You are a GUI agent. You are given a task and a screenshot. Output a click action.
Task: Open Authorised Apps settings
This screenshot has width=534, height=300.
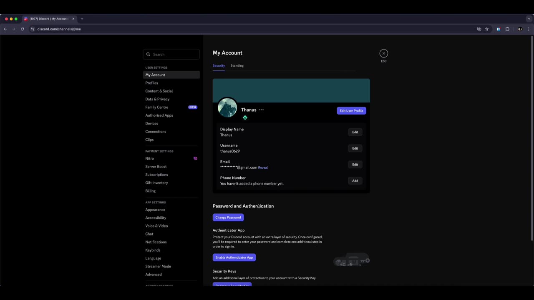click(171, 115)
